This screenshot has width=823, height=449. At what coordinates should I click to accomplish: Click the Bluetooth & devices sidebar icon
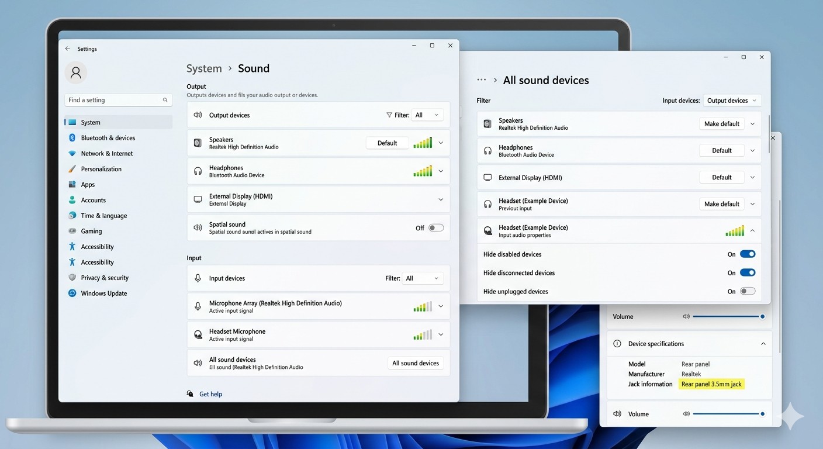pos(72,138)
